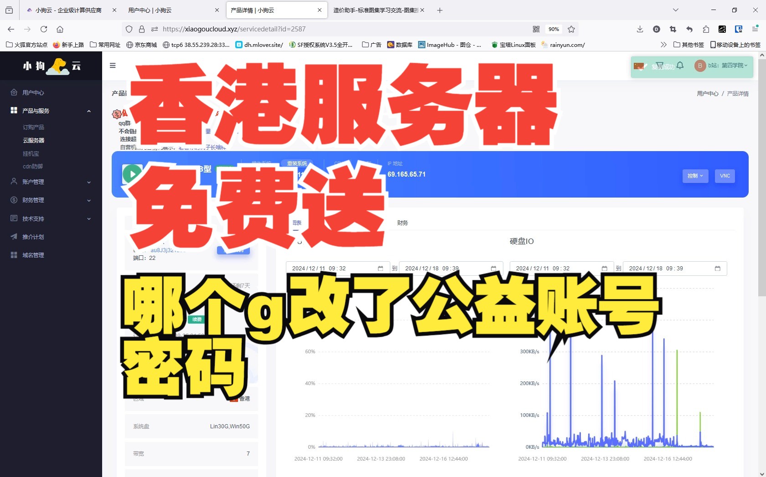Open the 控制 dropdown button
Viewport: 766px width, 477px height.
(695, 176)
